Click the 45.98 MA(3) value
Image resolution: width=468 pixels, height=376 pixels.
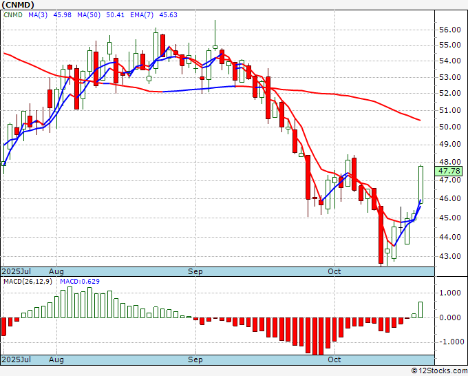coord(62,15)
